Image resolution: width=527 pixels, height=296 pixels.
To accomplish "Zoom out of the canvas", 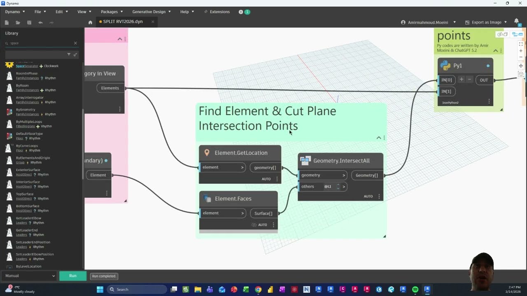I will 521,57.
